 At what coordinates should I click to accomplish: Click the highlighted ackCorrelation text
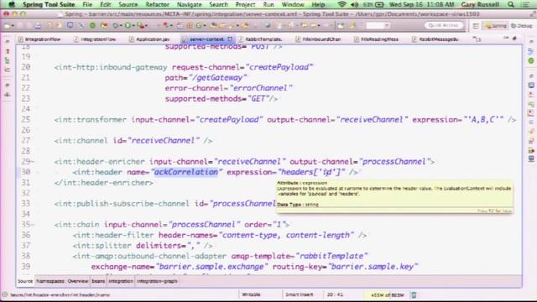[x=186, y=172]
